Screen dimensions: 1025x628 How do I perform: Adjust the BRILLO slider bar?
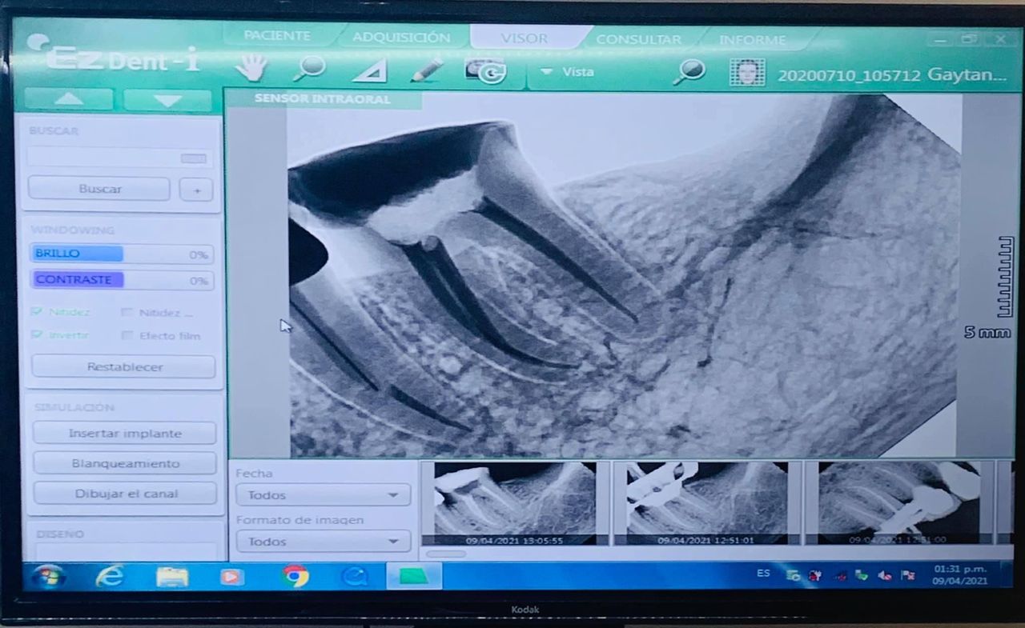click(x=122, y=254)
